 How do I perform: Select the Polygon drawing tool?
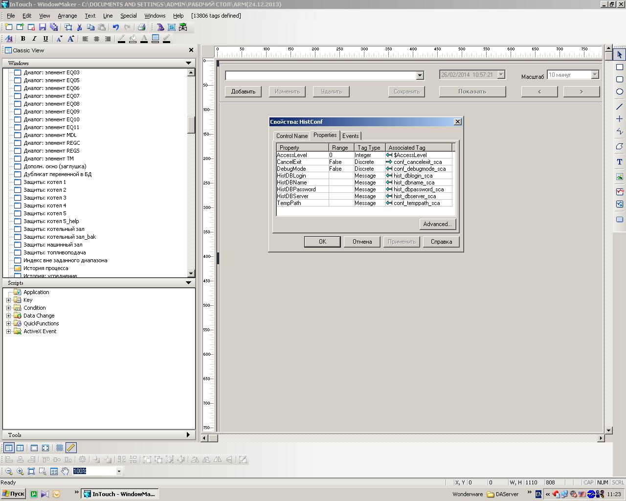coord(619,146)
